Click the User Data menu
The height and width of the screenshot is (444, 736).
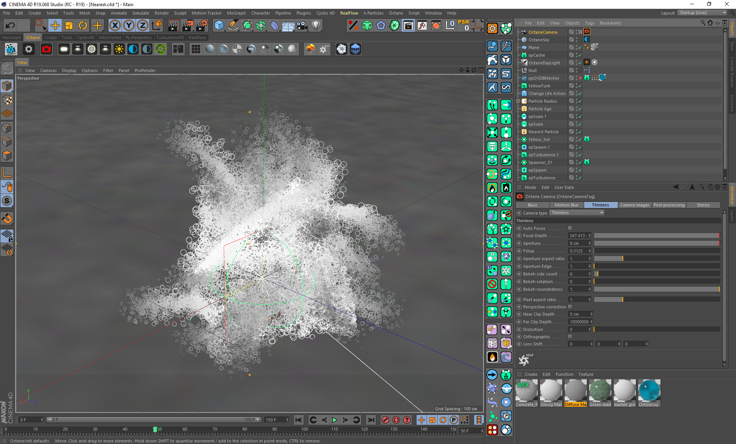564,187
